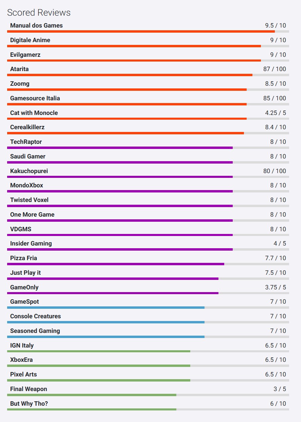Open the Manual dos Games review link
Image resolution: width=301 pixels, height=422 pixels.
36,26
